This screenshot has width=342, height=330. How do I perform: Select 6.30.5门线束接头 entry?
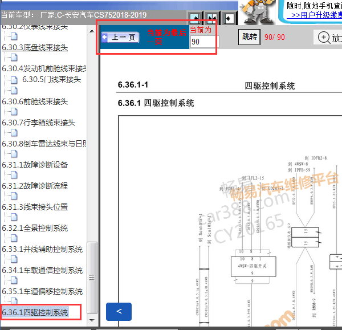(x=51, y=79)
